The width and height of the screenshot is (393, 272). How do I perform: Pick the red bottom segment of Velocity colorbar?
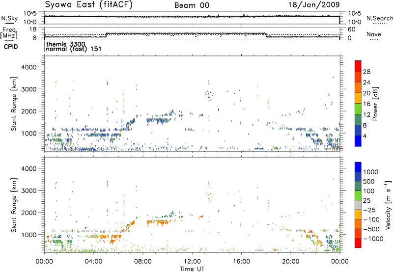358,243
